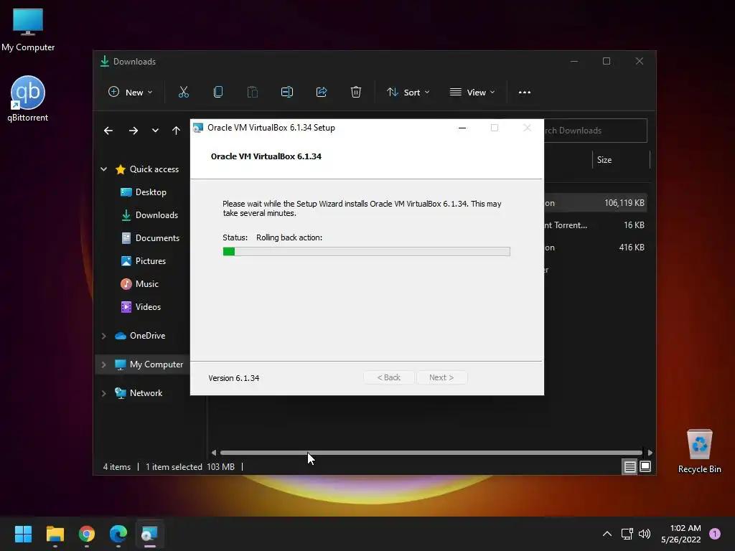Click the Delete trash icon in toolbar

356,93
